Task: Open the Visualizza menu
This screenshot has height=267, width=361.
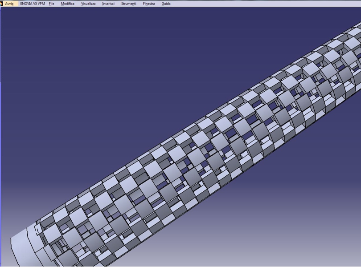Action: click(88, 4)
